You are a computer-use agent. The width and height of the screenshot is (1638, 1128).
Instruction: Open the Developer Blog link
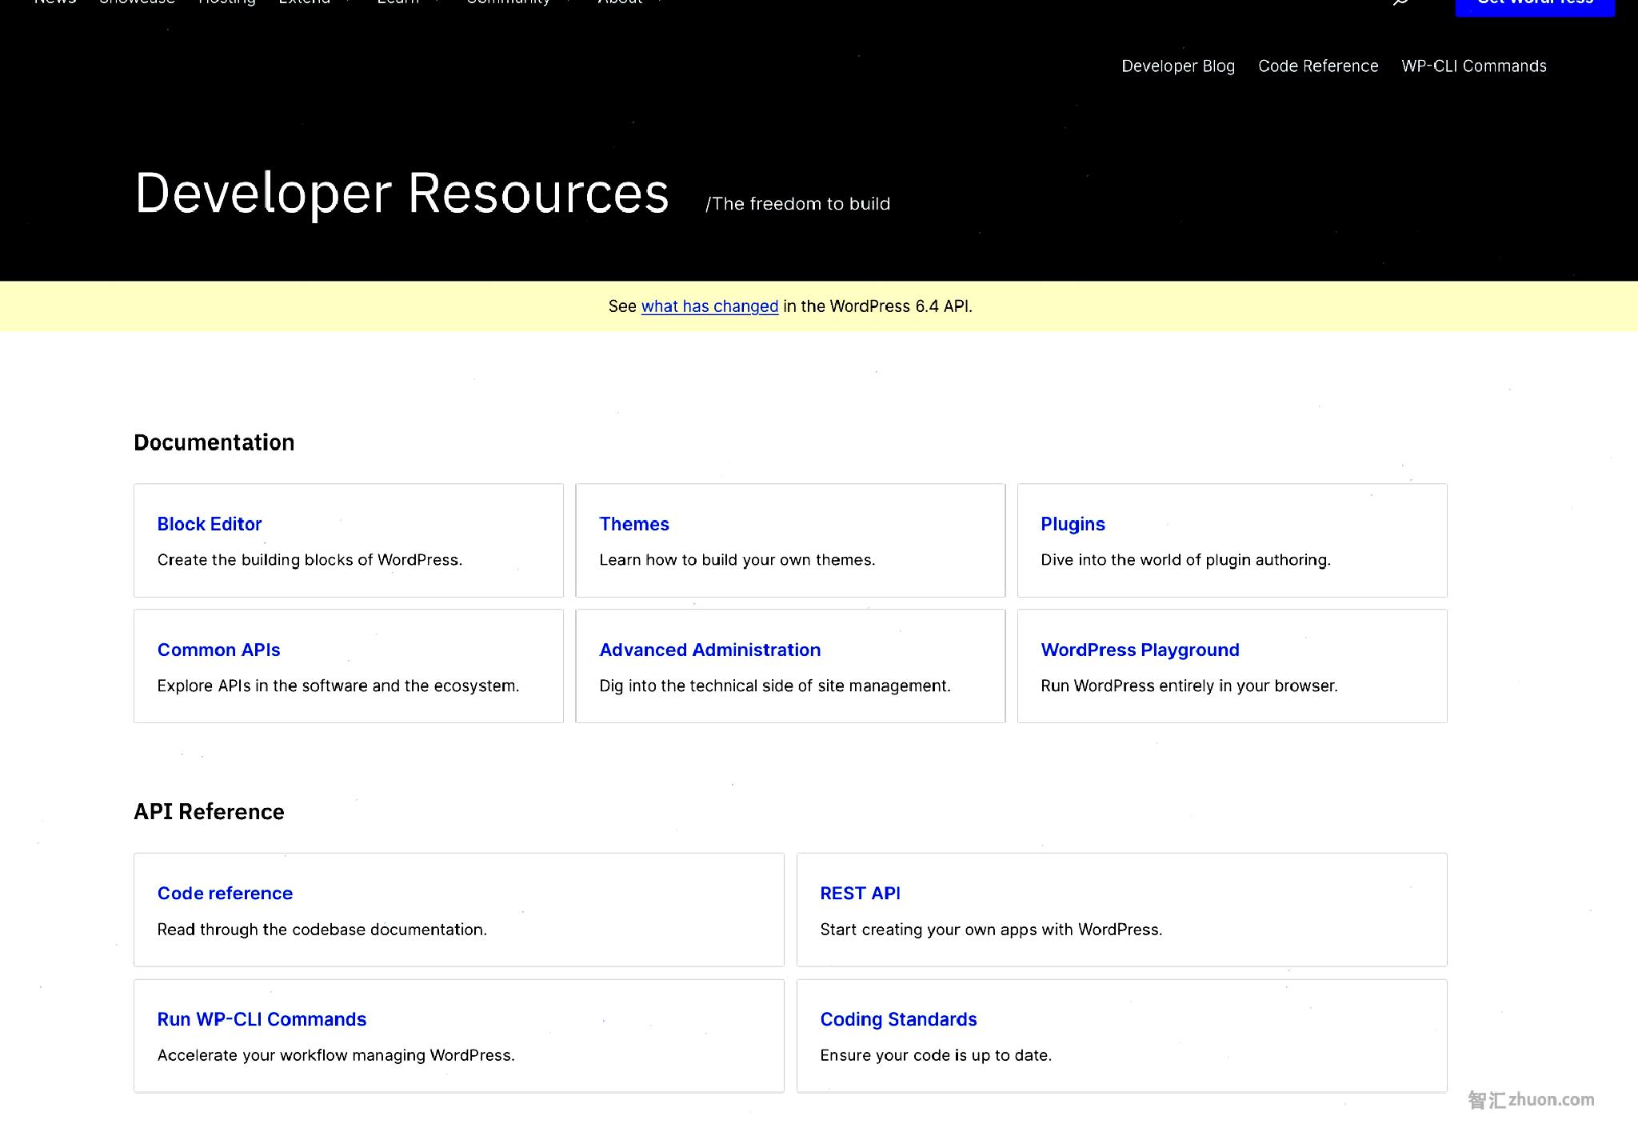[1177, 66]
